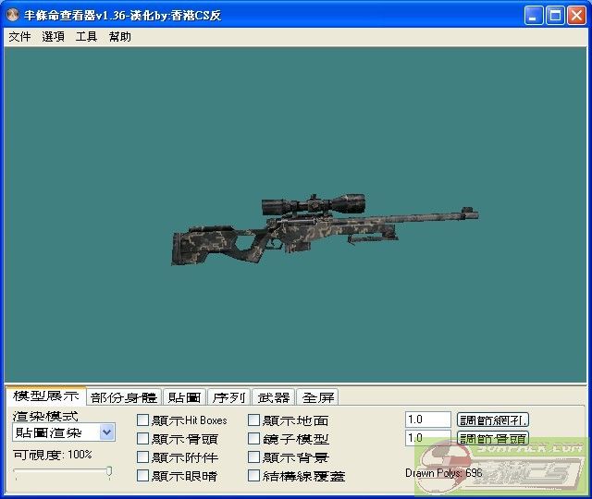Switch to the 序列 tab
This screenshot has width=592, height=499.
point(228,397)
